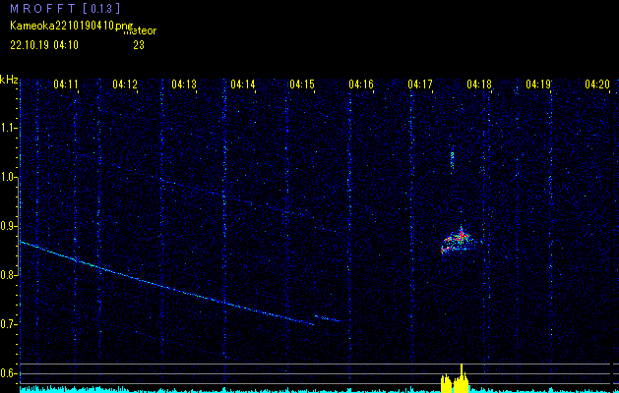Screen dimensions: 619x393
Task: Click the 0.6 frequency axis label
Action: [9, 373]
